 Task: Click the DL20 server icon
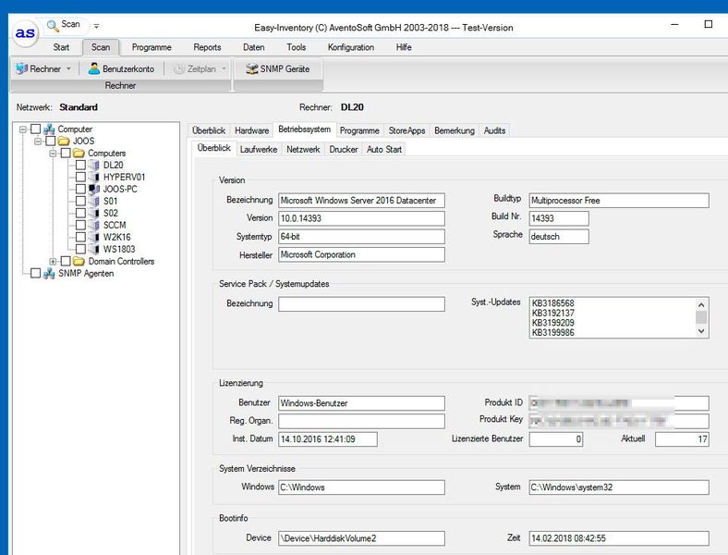click(x=94, y=165)
